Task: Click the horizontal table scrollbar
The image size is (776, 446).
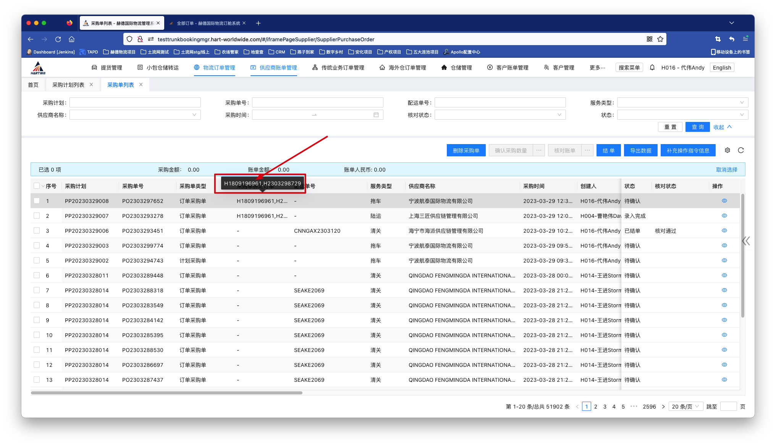Action: point(167,392)
